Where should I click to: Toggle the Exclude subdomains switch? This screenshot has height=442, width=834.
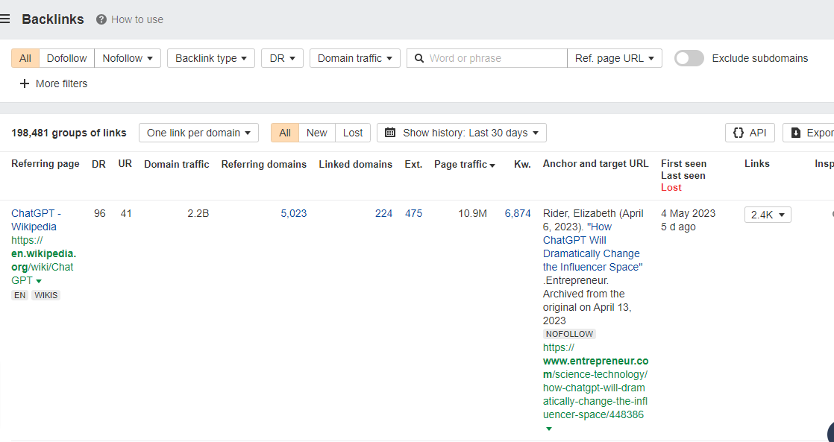point(689,58)
